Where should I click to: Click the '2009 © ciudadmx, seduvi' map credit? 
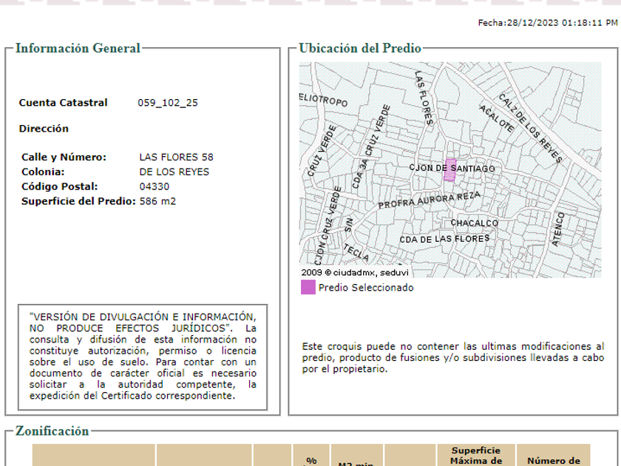[355, 273]
